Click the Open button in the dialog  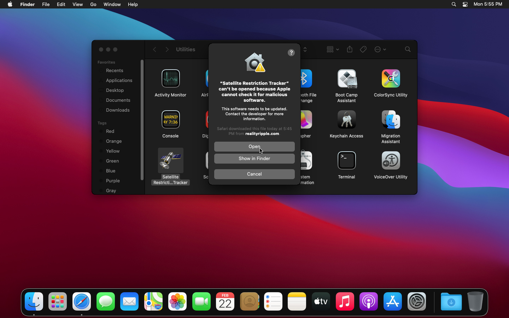coord(254,147)
